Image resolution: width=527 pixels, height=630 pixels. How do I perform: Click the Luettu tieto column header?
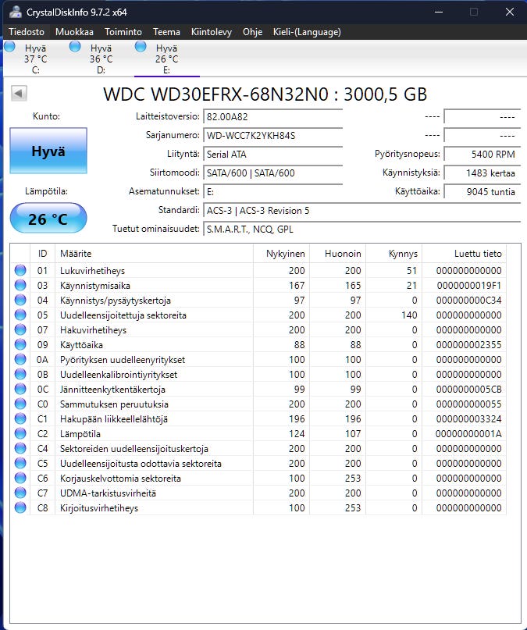pos(465,254)
